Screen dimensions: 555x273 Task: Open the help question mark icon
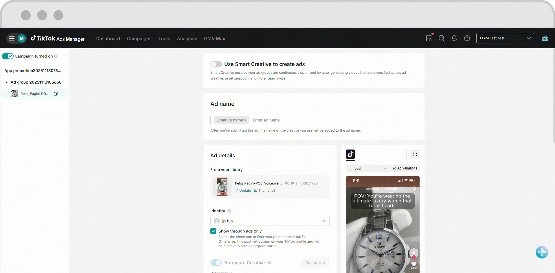467,38
